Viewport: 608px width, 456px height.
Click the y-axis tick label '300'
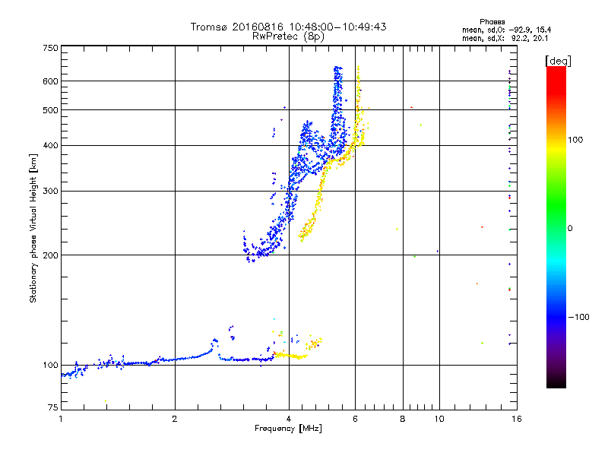[x=50, y=192]
